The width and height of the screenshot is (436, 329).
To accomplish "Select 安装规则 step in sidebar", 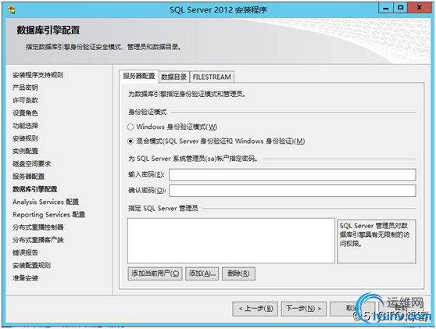I will pos(25,138).
